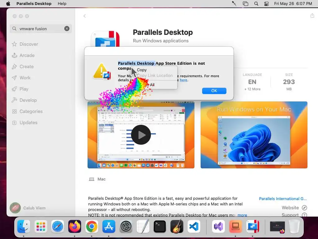The width and height of the screenshot is (318, 239).
Task: Click the Parallels Desktop icon in the Dock
Action: (x=252, y=226)
